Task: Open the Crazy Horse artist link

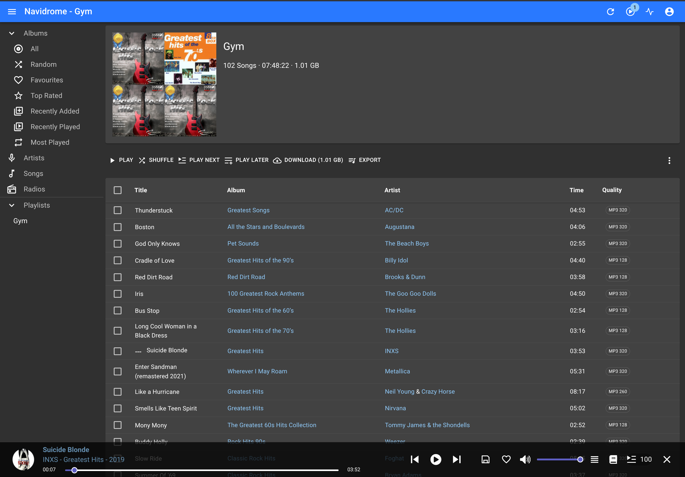Action: [x=438, y=392]
